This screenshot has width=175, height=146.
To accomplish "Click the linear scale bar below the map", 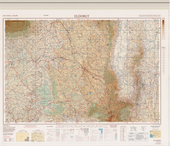I will [x=80, y=126].
